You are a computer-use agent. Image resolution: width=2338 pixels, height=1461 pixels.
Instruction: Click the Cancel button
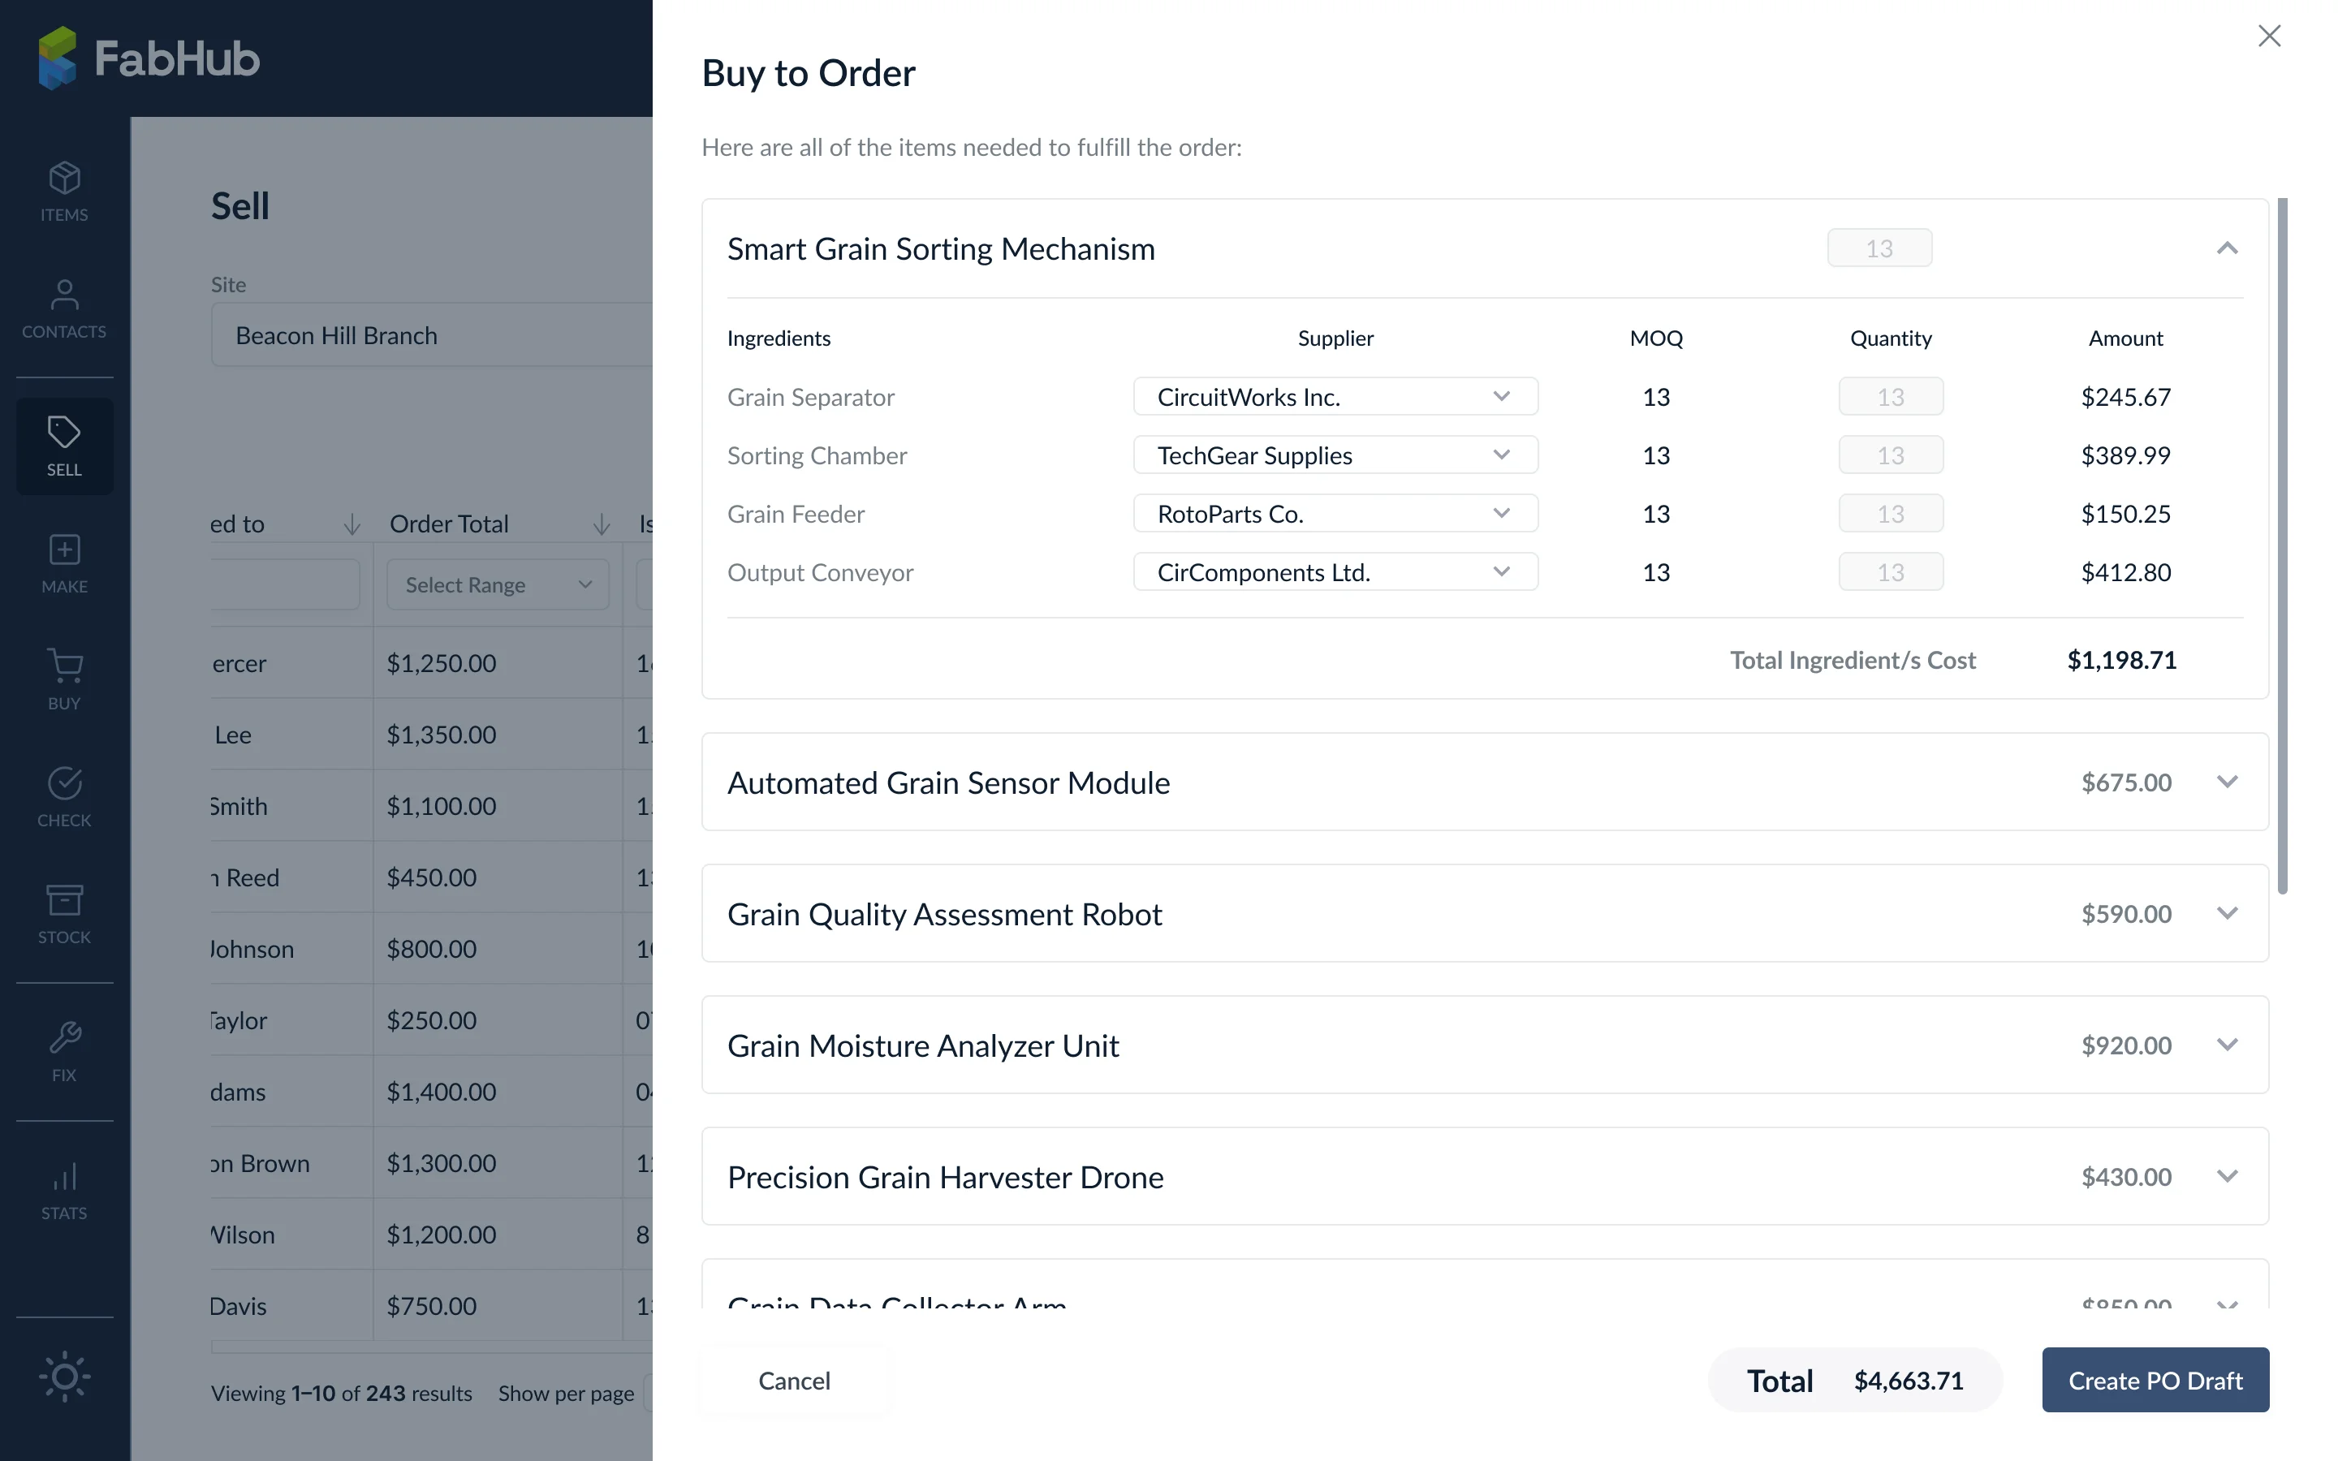(794, 1380)
